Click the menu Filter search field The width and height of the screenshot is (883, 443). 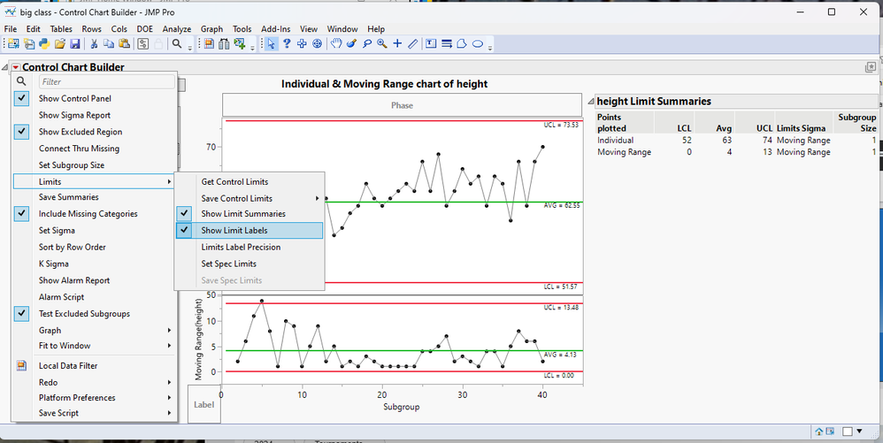pyautogui.click(x=107, y=81)
